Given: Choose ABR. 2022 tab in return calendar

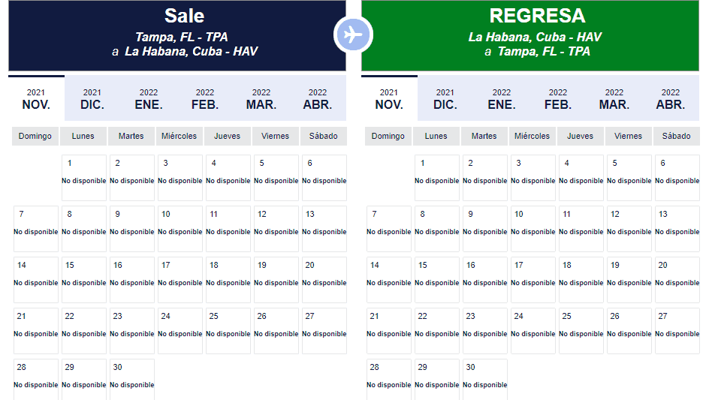Looking at the screenshot, I should (x=671, y=98).
